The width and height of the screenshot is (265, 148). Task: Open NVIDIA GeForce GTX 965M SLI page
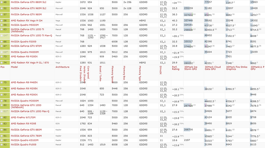(x=28, y=8)
